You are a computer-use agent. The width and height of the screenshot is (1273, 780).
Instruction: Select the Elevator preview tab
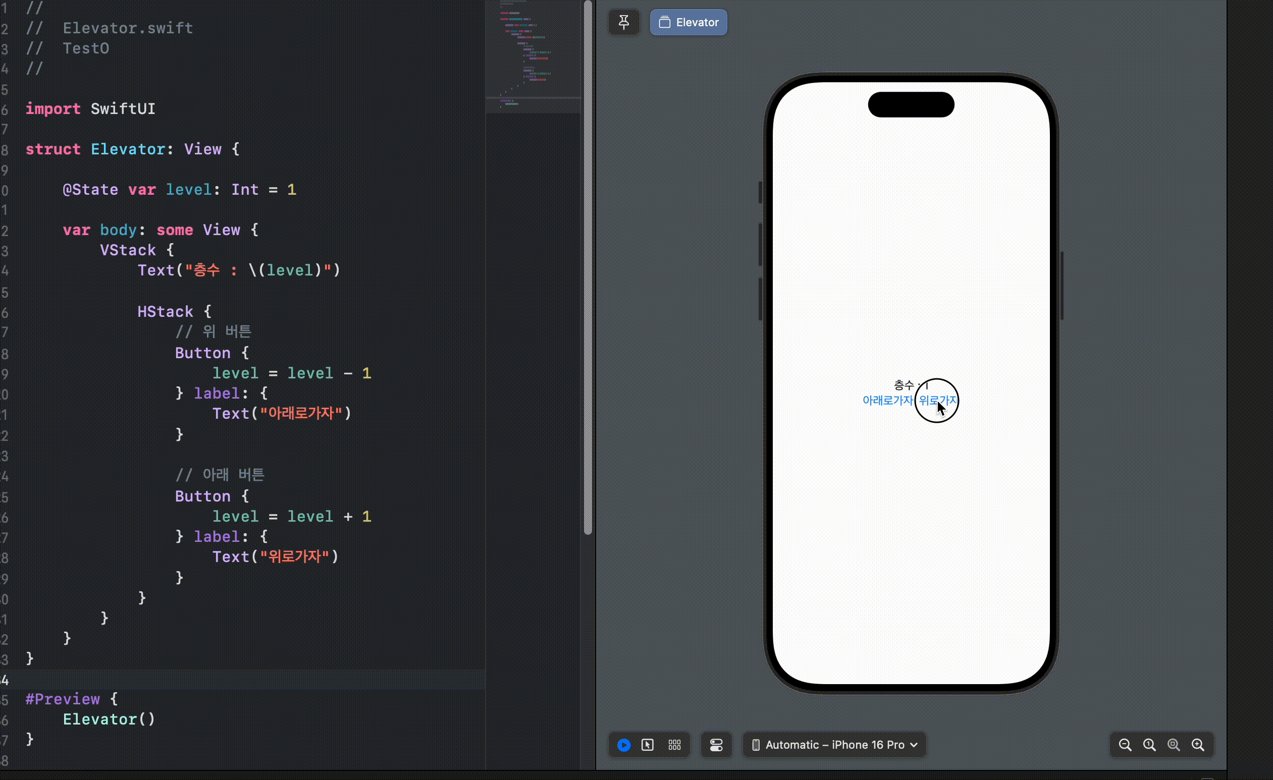(688, 22)
